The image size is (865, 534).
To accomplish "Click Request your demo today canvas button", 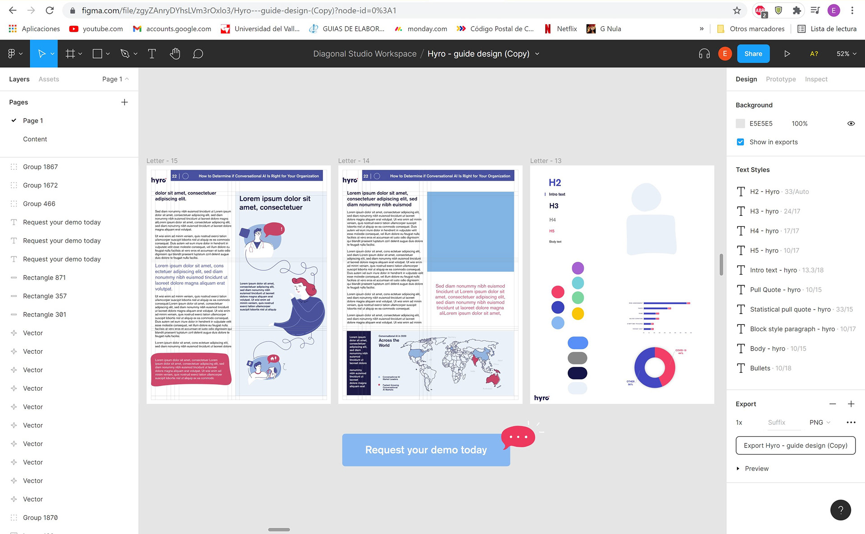I will point(426,450).
